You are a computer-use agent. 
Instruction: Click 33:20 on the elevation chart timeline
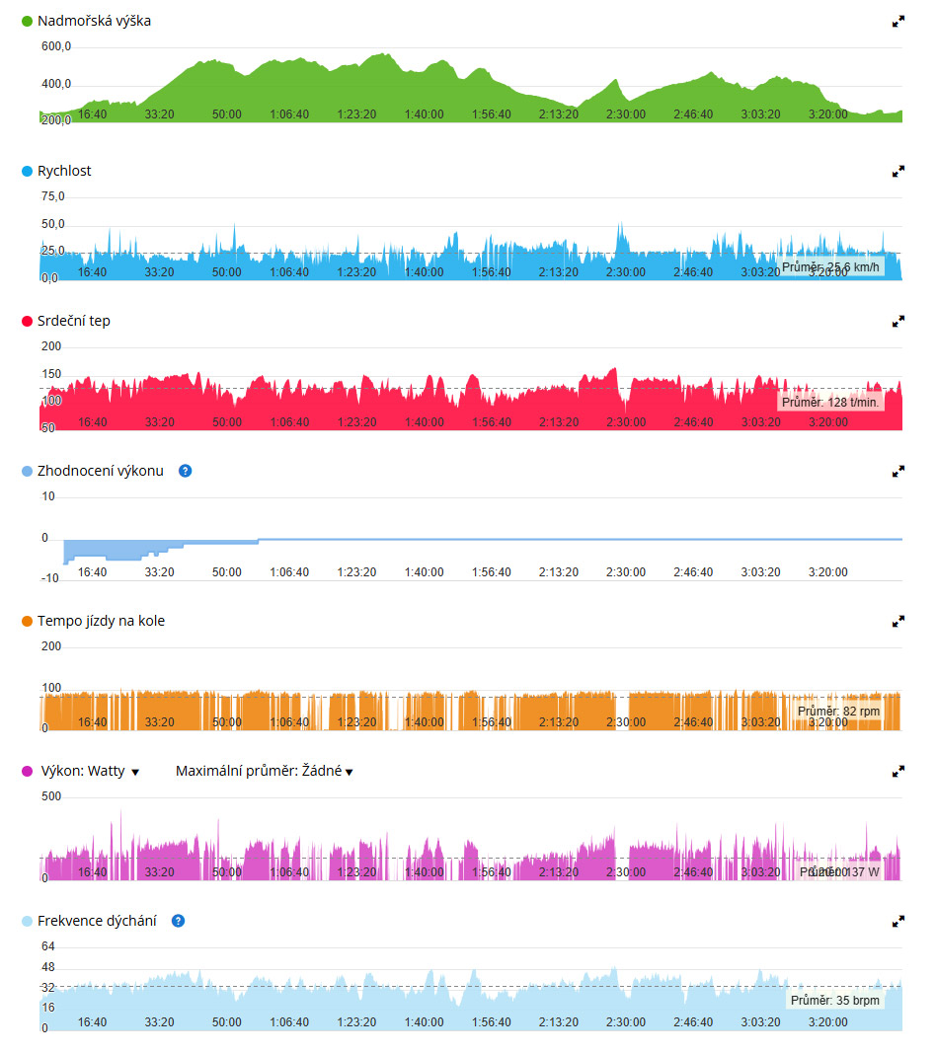tap(159, 114)
